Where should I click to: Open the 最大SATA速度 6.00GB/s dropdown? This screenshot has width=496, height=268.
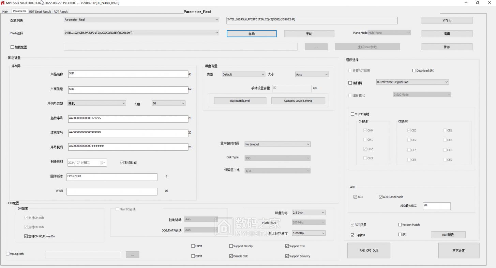coord(309,233)
